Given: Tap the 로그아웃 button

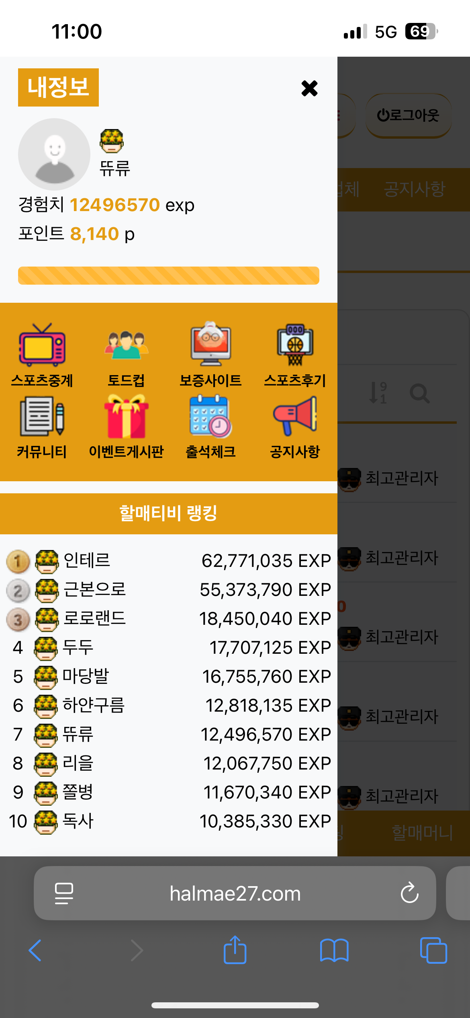Looking at the screenshot, I should tap(408, 115).
